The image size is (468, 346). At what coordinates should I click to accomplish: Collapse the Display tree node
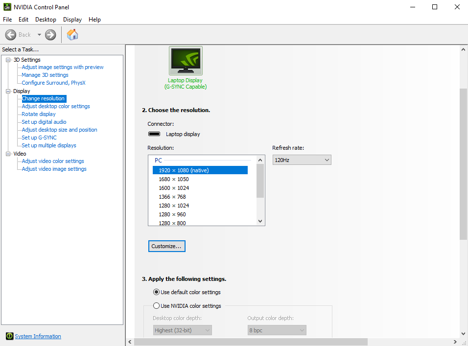pos(8,91)
